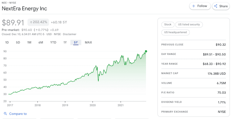Show the 1Y chart range
This screenshot has height=119, width=234.
(65, 42)
